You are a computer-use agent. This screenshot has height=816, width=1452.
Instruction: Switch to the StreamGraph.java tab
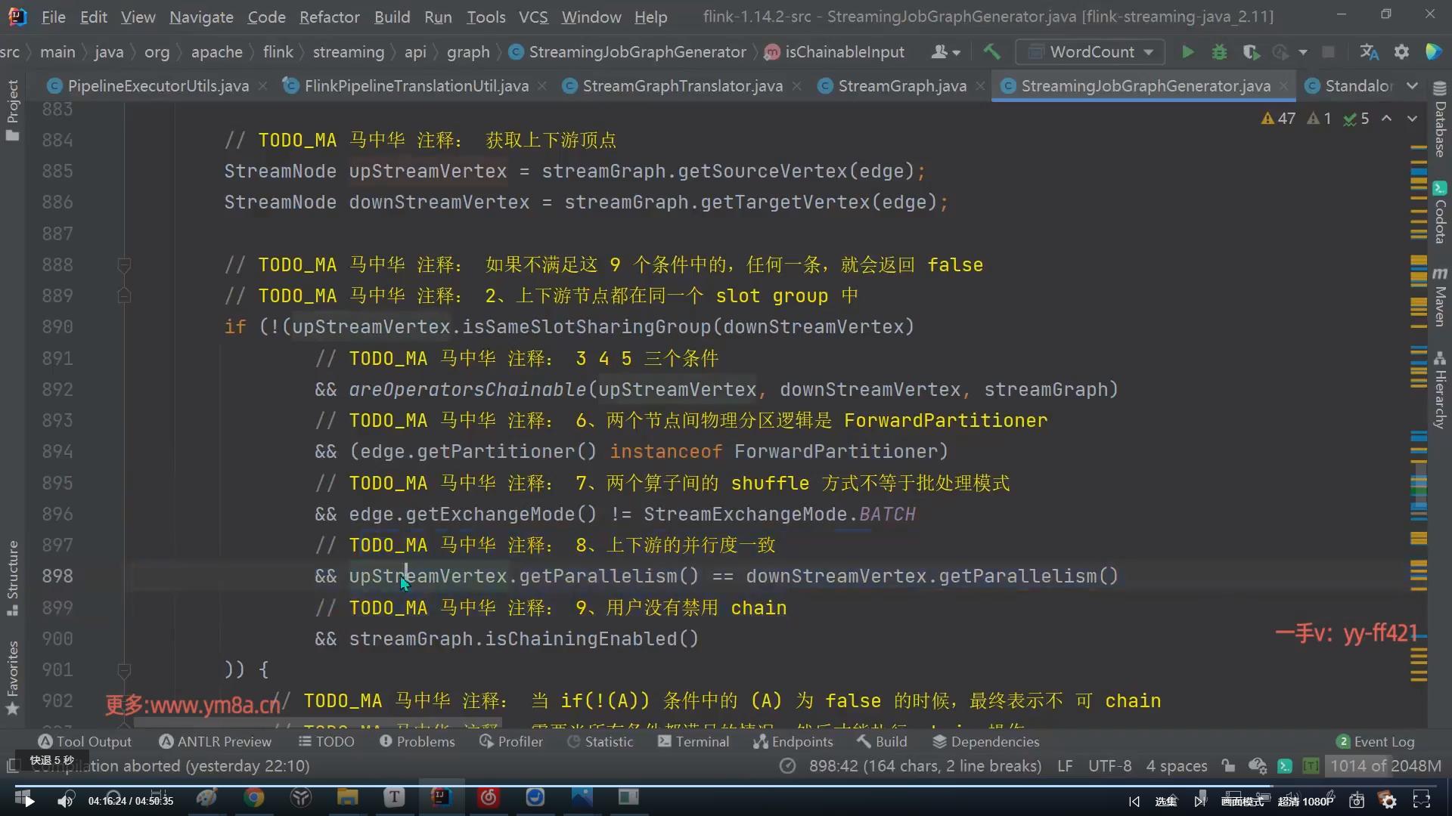pyautogui.click(x=901, y=86)
